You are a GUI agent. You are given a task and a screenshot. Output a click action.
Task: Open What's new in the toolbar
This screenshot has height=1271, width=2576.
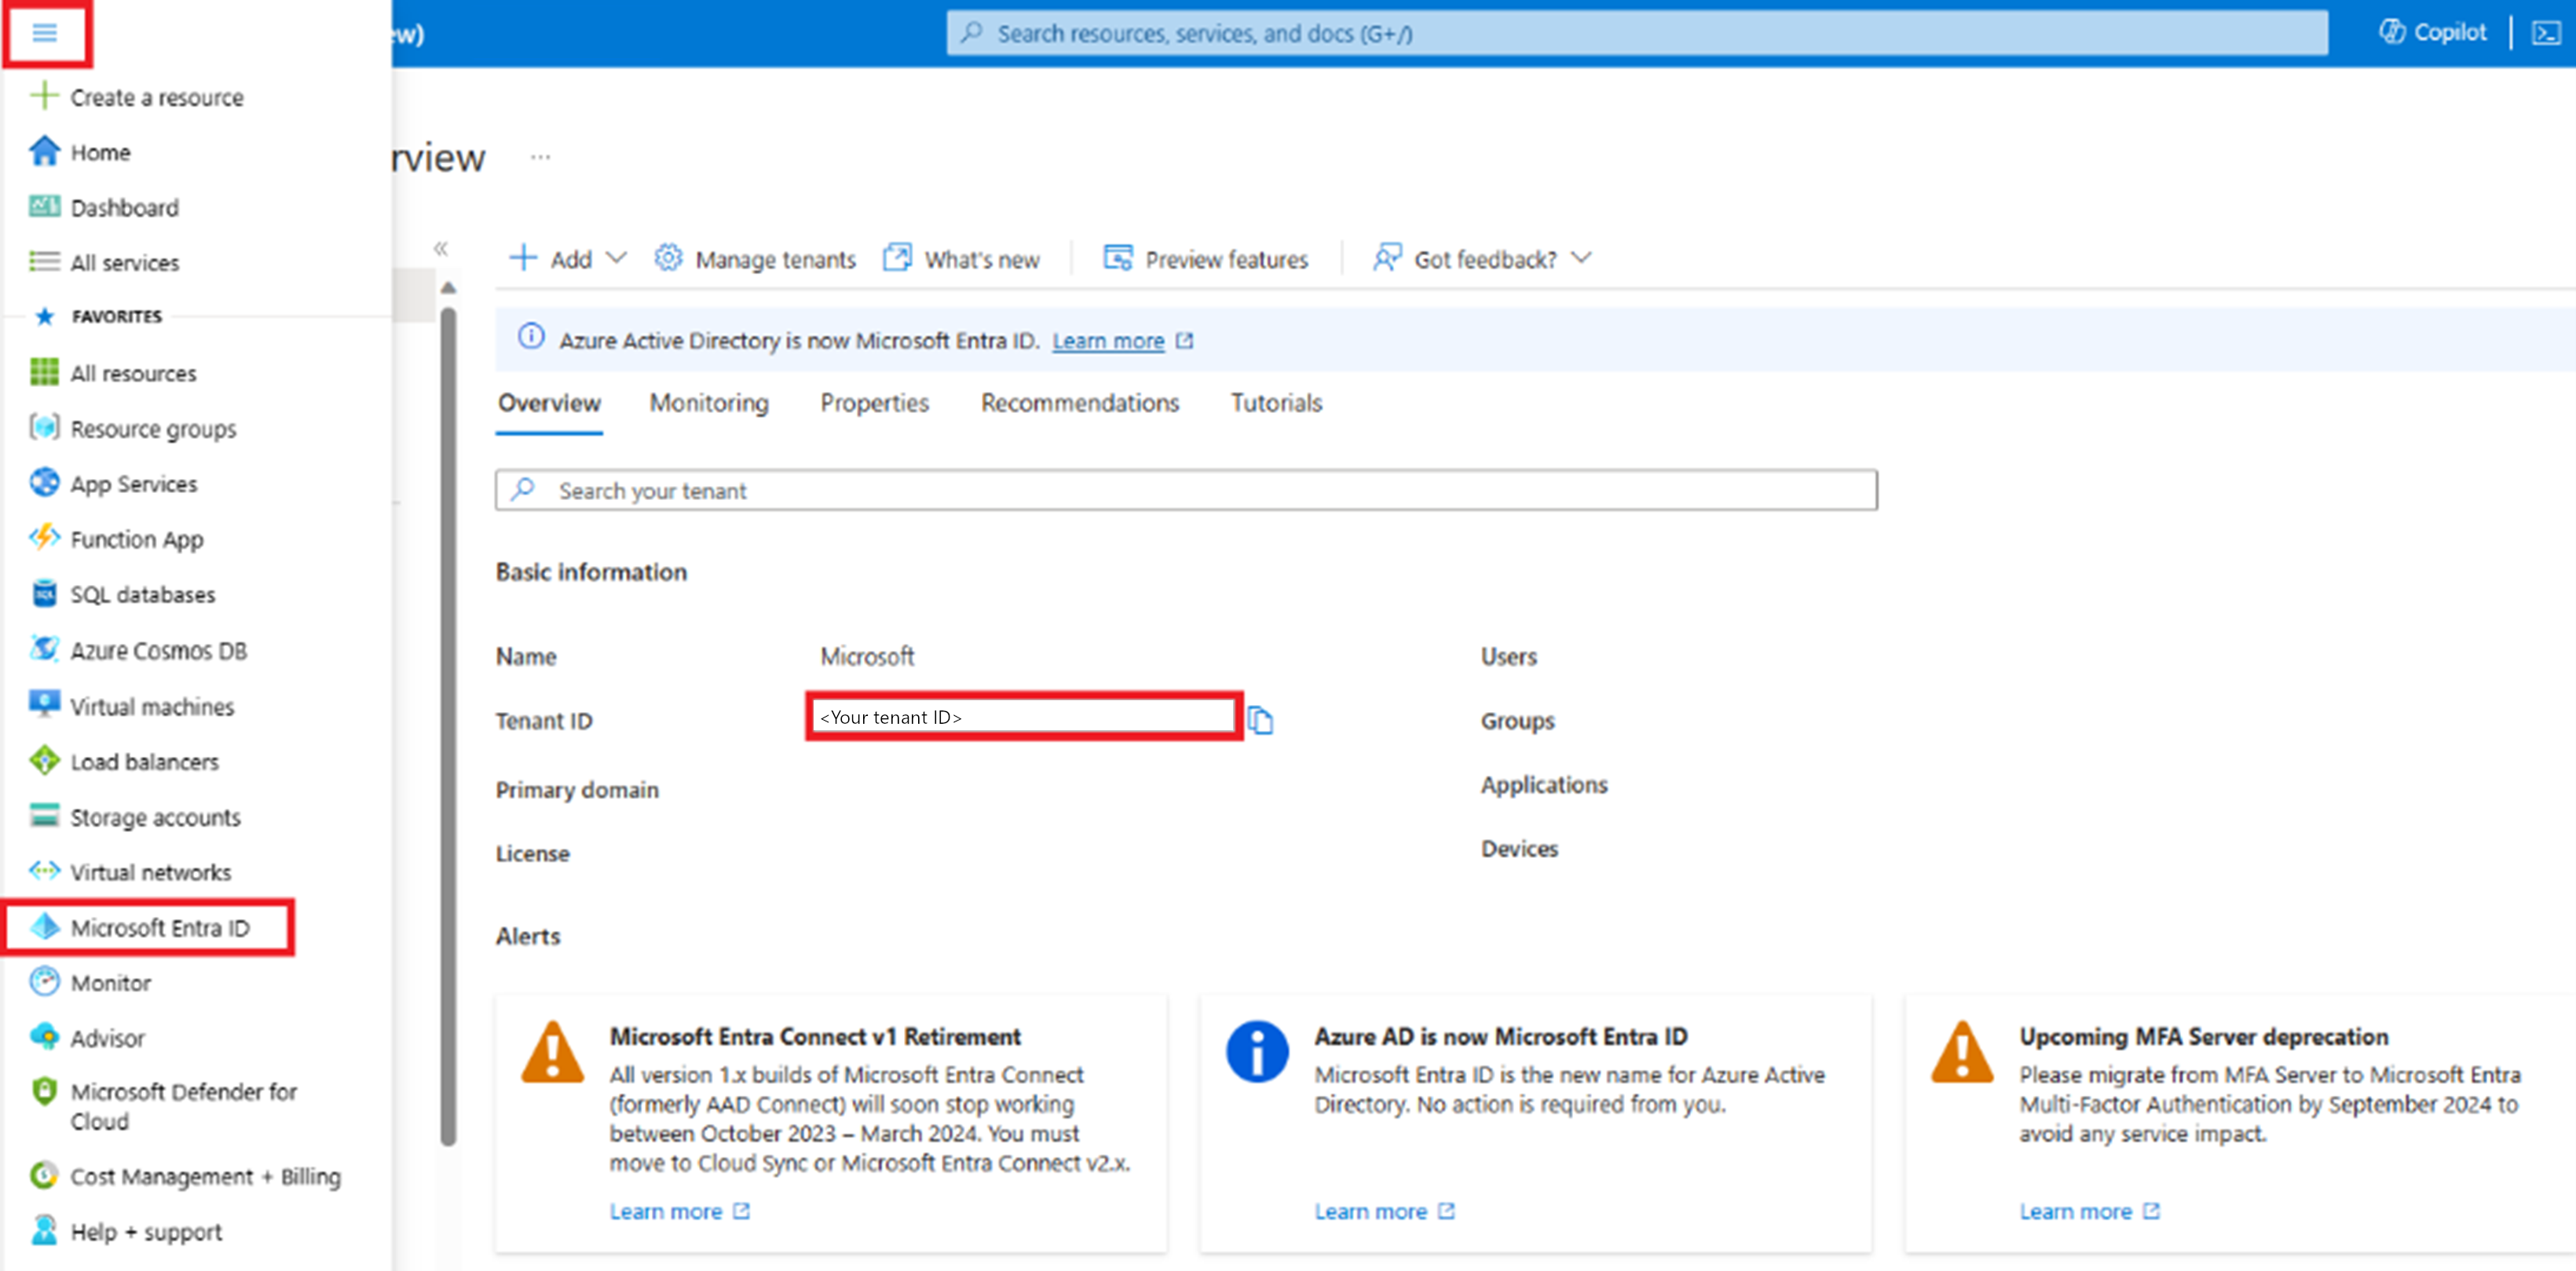tap(961, 259)
